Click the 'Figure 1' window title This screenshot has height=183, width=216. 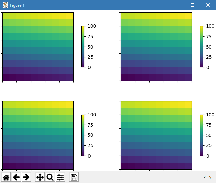(x=17, y=5)
